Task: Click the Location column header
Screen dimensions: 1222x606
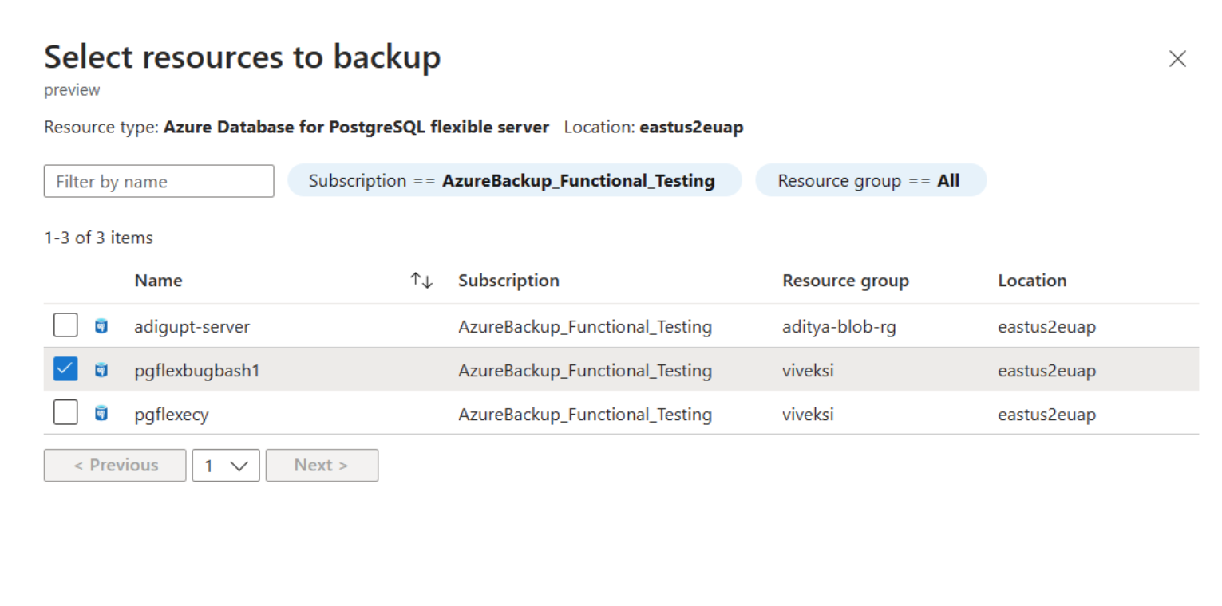Action: pyautogui.click(x=1032, y=281)
